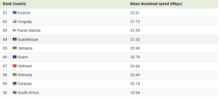Click the speed value 20.18
Screen dimensions: 220x98
pos(135,84)
